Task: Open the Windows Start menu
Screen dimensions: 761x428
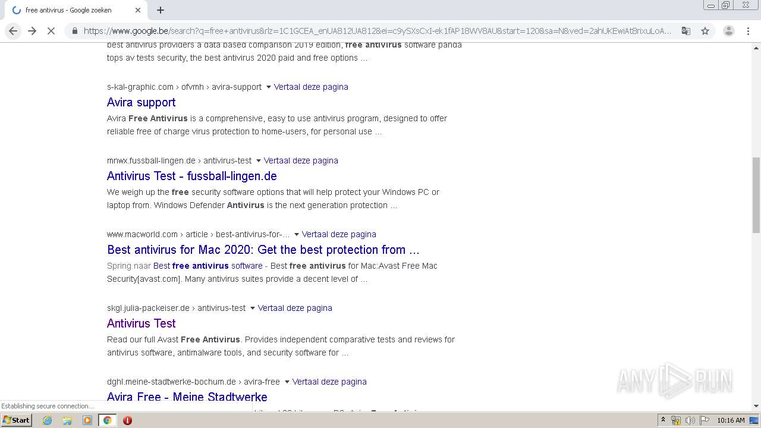Action: point(16,420)
